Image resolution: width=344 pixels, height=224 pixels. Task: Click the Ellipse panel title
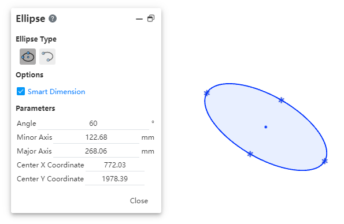[31, 18]
